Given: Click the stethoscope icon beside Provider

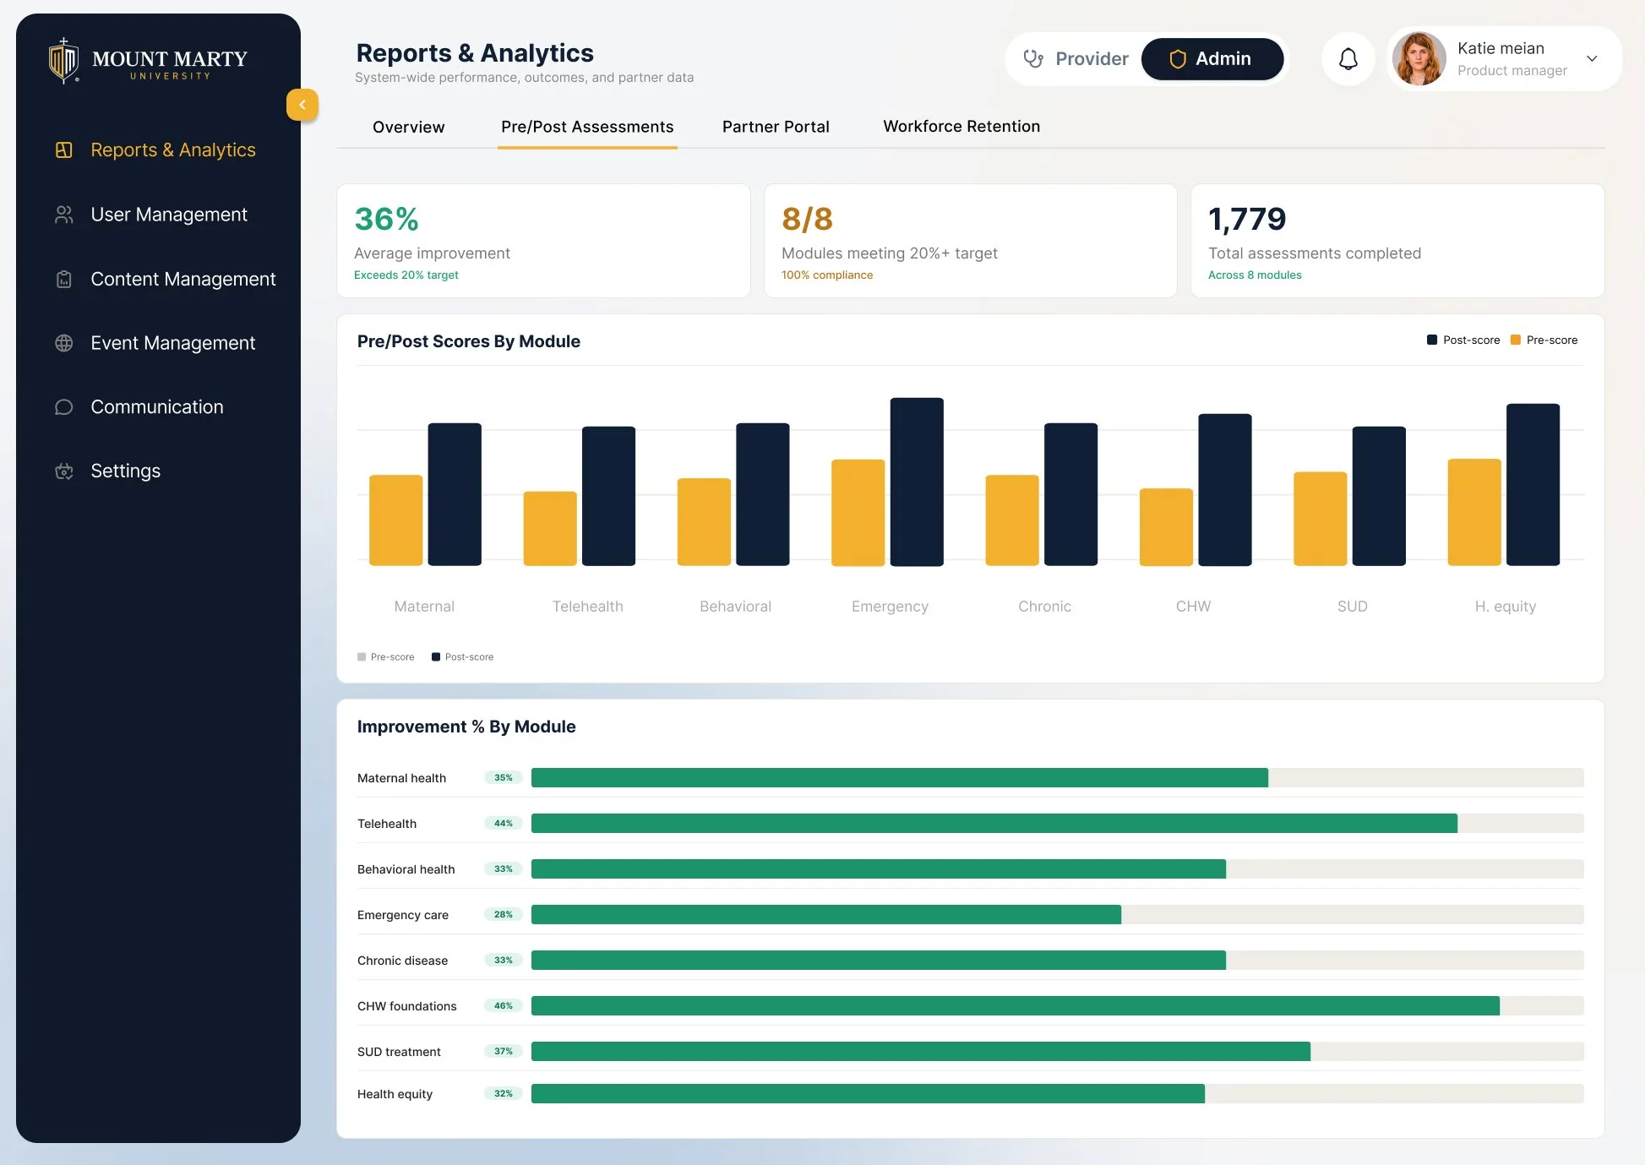Looking at the screenshot, I should pyautogui.click(x=1032, y=58).
